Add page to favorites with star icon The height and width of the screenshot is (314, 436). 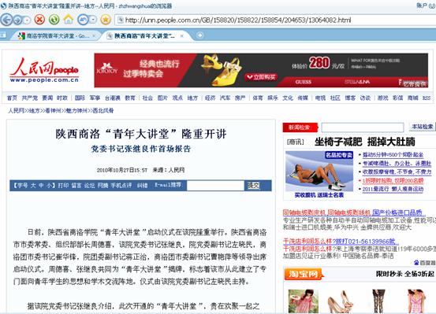[x=106, y=20]
